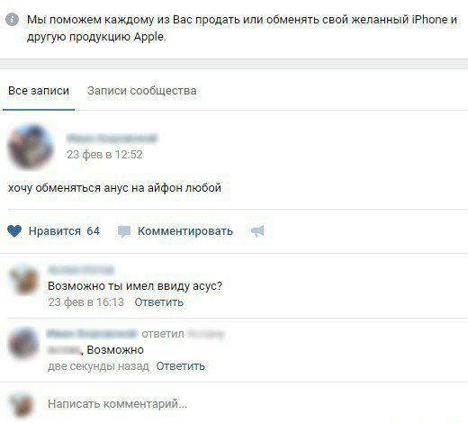Click the share megaphone icon
Image resolution: width=468 pixels, height=423 pixels.
[x=257, y=231]
